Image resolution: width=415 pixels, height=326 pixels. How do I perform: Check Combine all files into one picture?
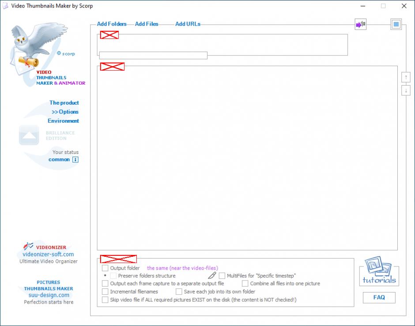(245, 284)
